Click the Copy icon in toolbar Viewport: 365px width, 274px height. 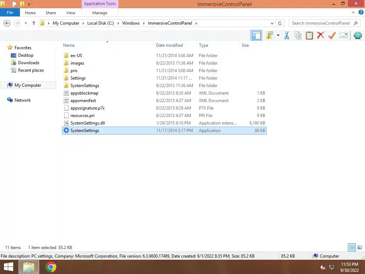click(x=298, y=35)
